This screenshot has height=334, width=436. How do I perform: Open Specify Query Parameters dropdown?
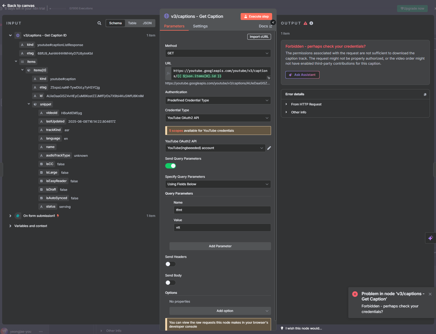[218, 184]
